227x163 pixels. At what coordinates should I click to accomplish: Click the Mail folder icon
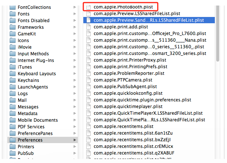pos(13,100)
